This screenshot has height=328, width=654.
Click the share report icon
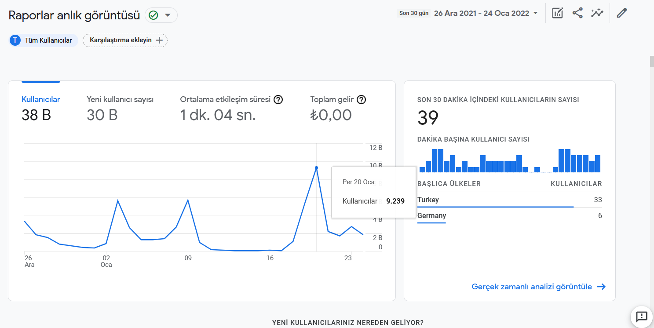coord(577,13)
